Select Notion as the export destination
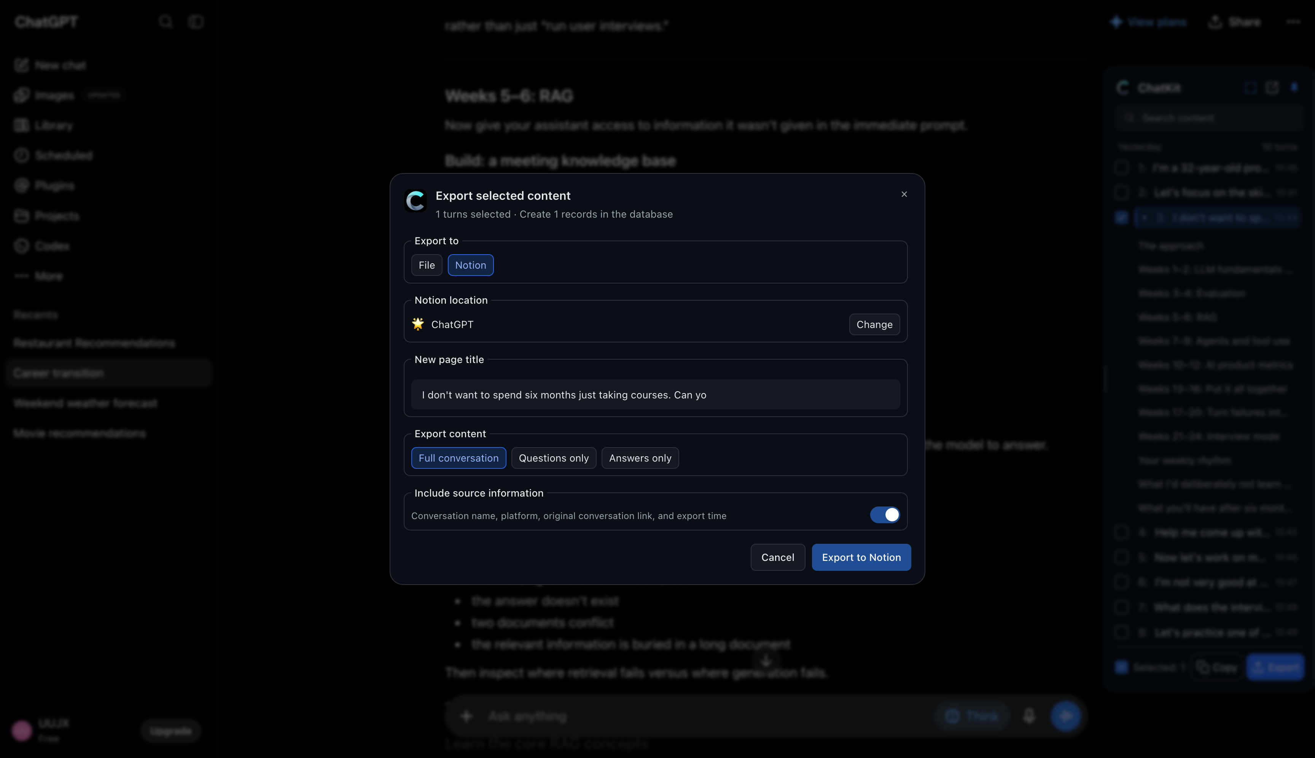1315x758 pixels. click(x=471, y=265)
